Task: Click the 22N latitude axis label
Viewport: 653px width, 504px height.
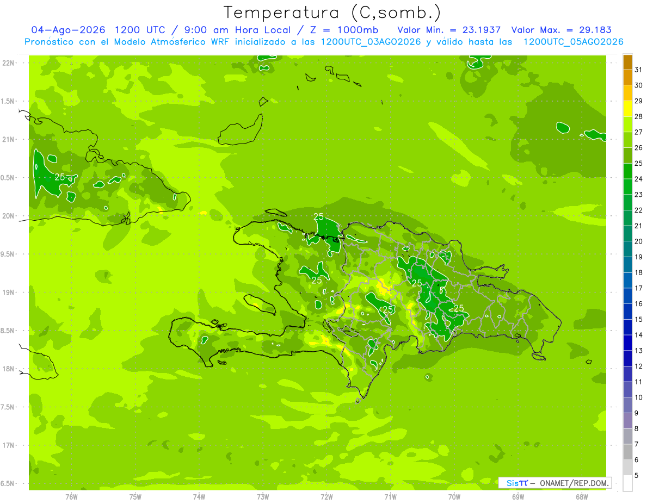Action: [9, 63]
